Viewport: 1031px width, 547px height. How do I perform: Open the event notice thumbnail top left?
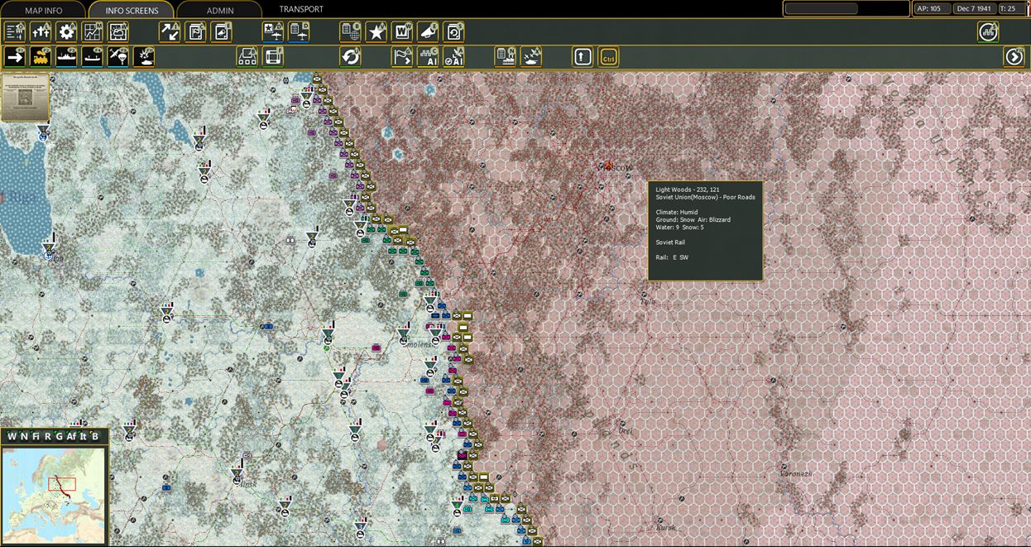click(x=26, y=98)
